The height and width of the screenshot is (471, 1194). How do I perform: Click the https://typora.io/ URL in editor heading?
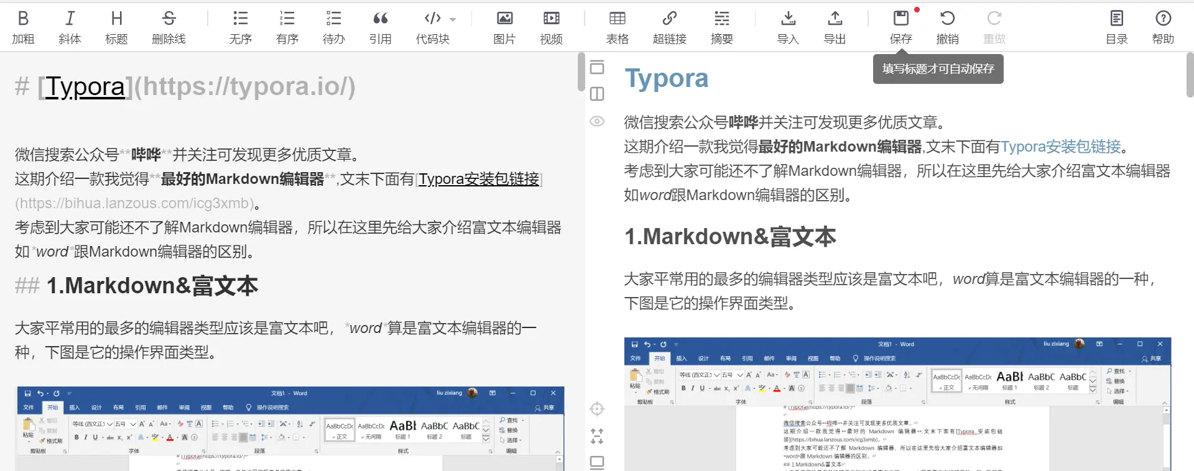click(245, 86)
